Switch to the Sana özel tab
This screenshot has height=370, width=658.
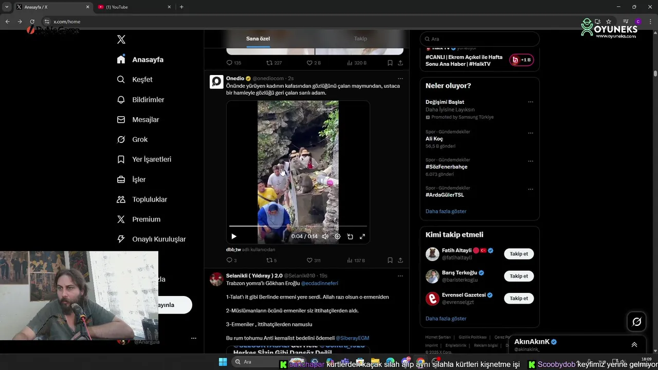[x=258, y=39]
